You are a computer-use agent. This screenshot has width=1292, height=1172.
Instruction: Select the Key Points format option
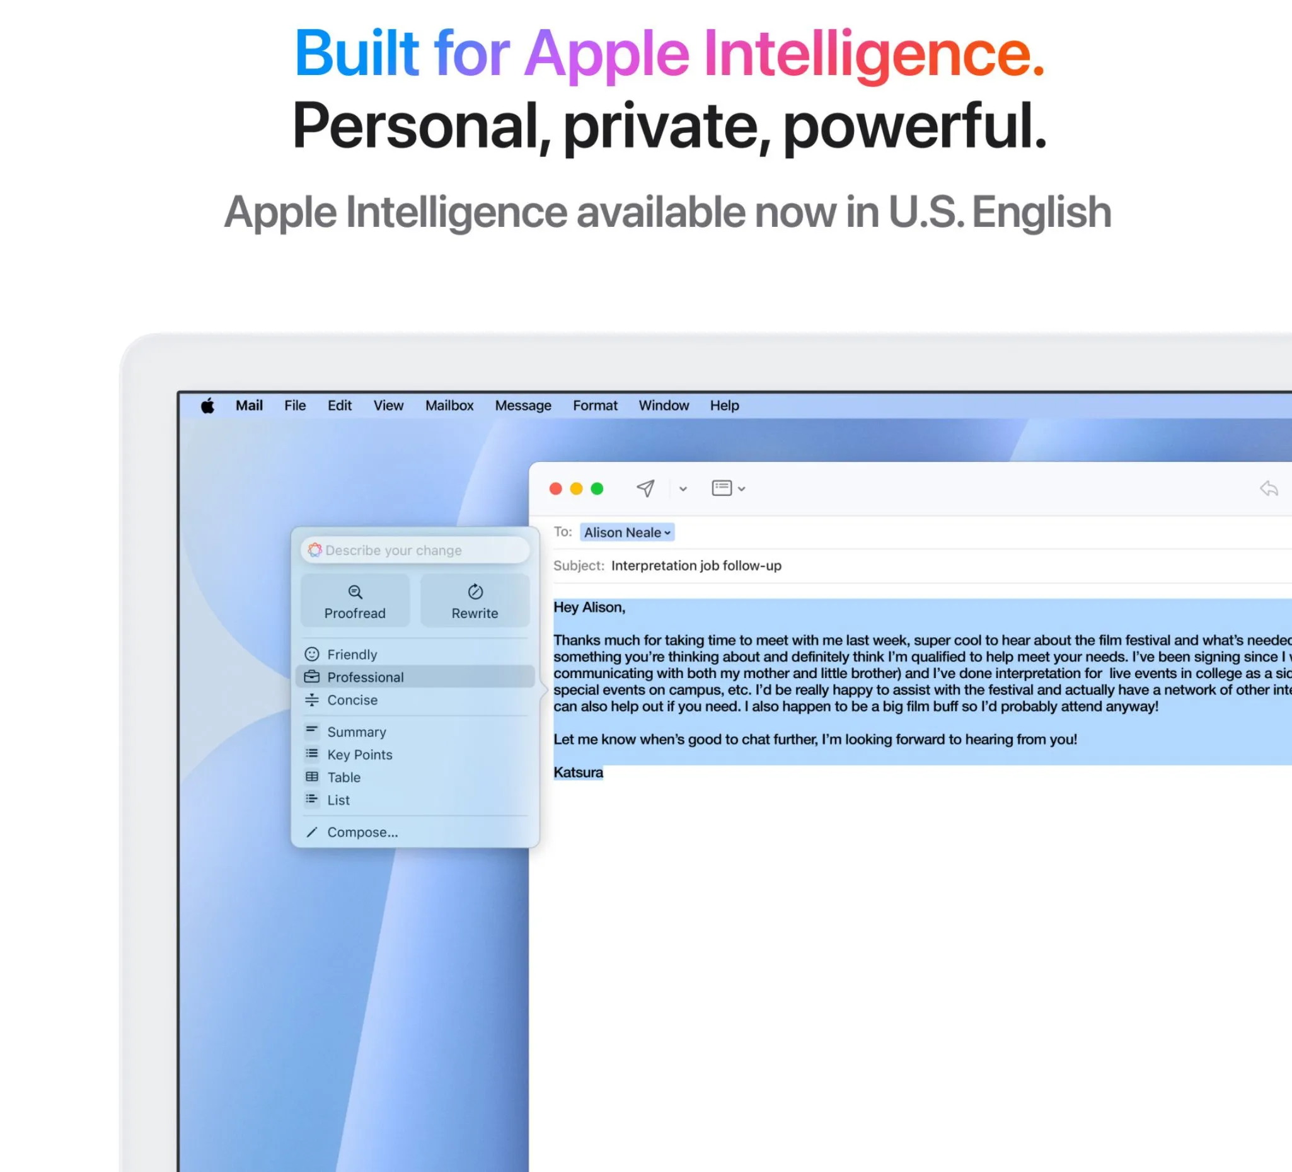(359, 755)
